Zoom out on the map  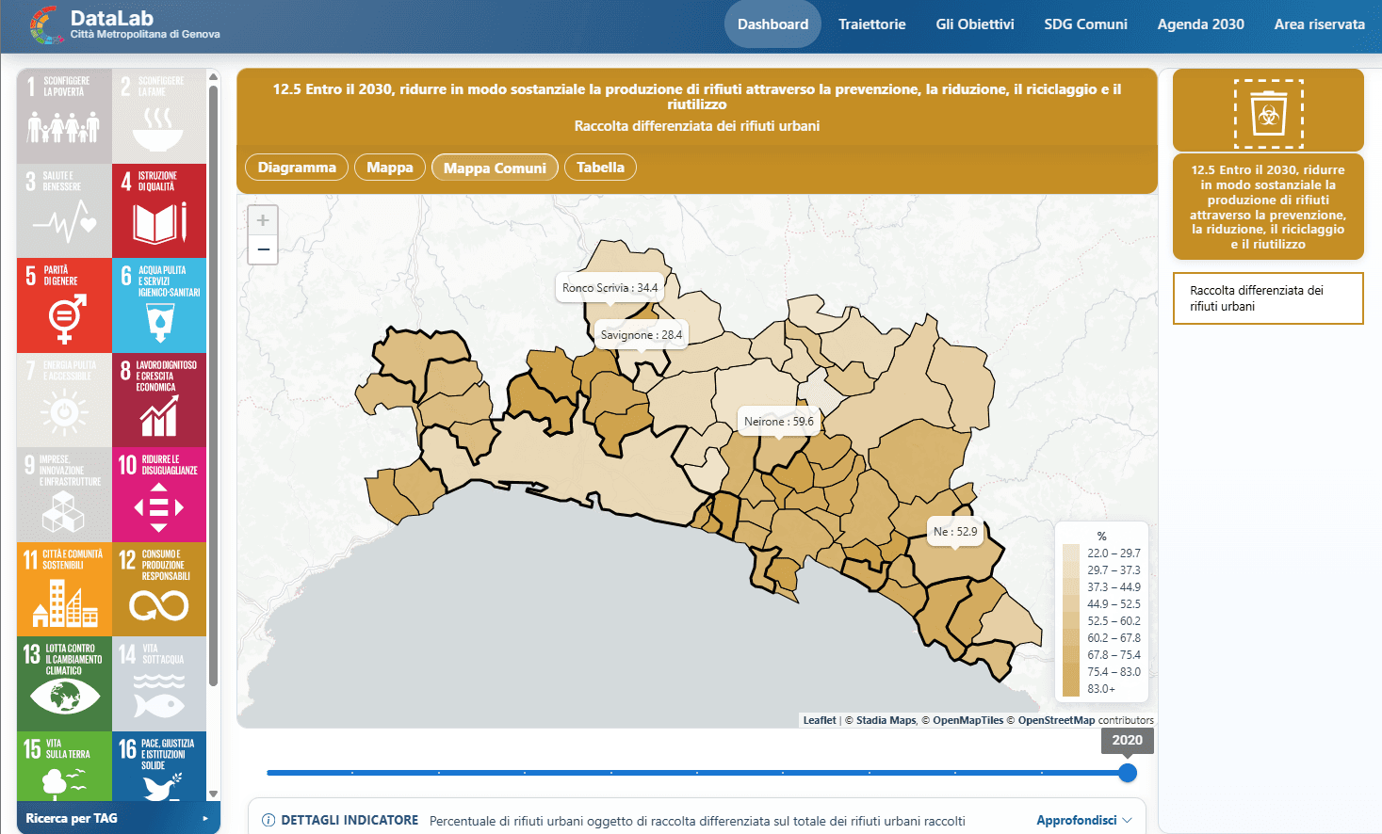263,249
